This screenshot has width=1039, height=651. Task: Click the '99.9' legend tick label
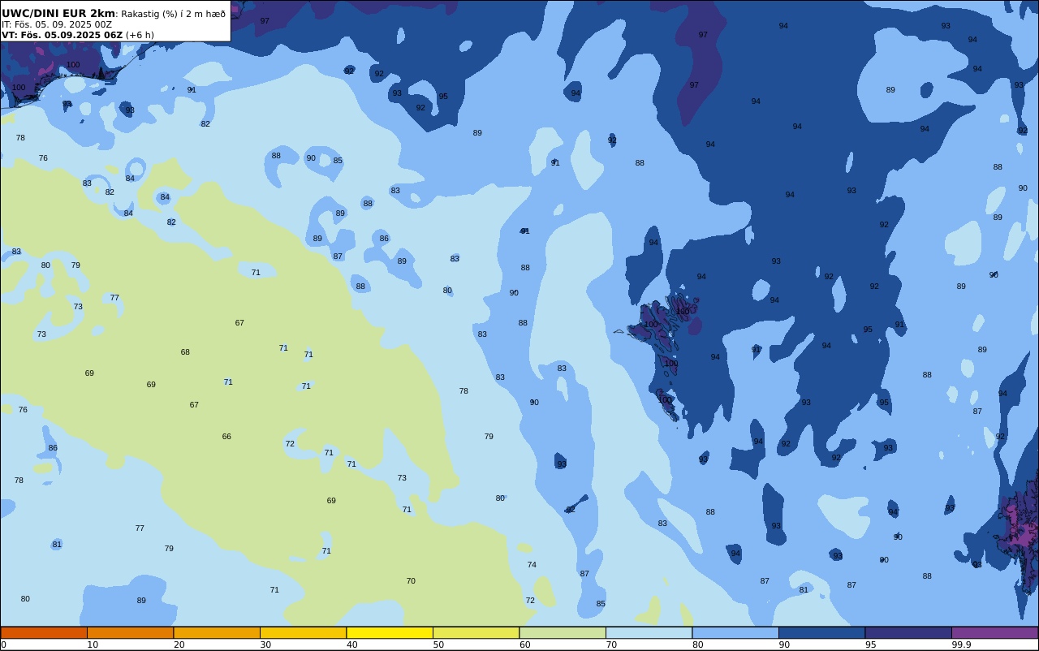pos(962,645)
